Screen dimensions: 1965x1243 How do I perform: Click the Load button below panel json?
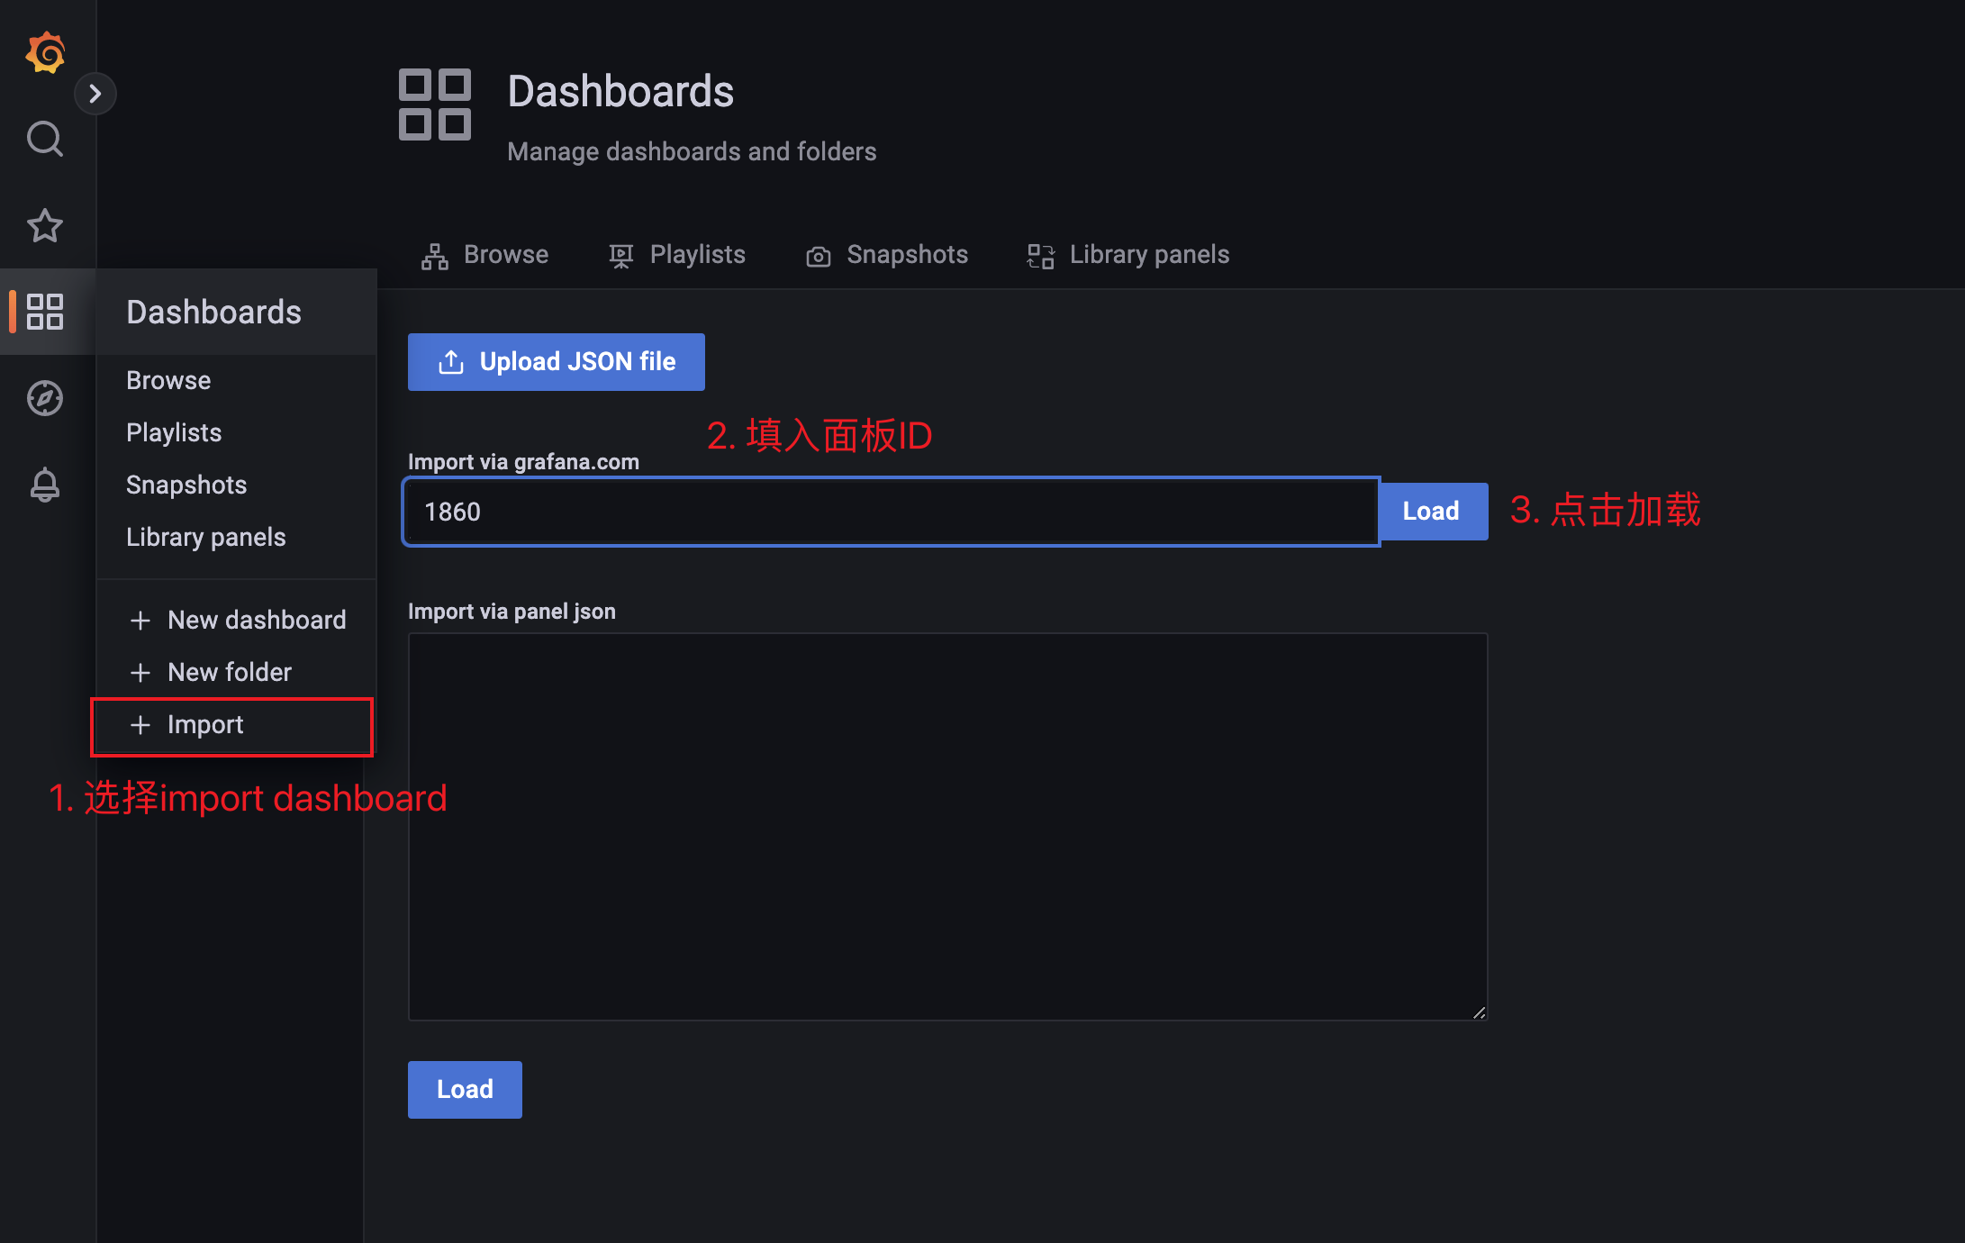pos(465,1090)
